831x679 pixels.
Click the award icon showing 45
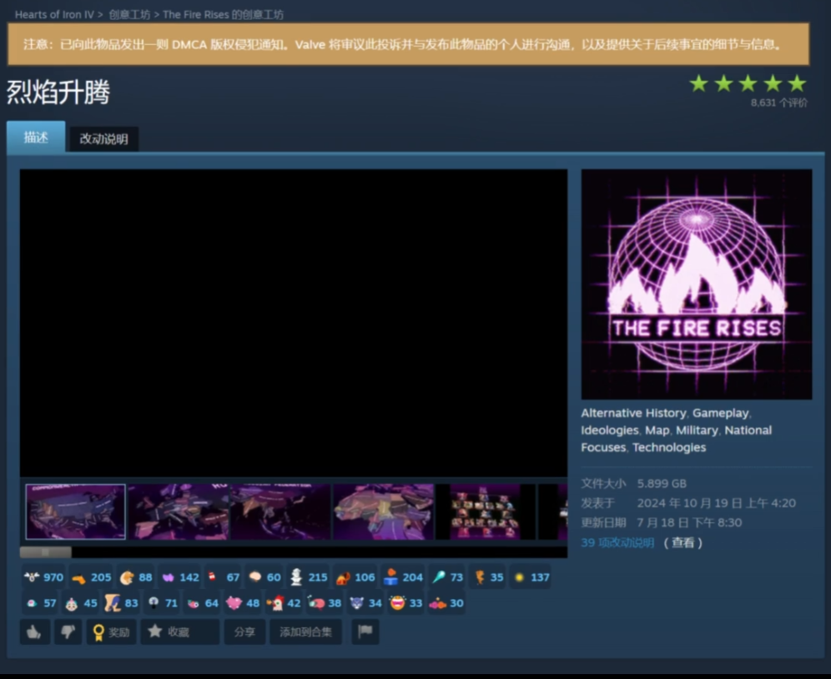81,603
